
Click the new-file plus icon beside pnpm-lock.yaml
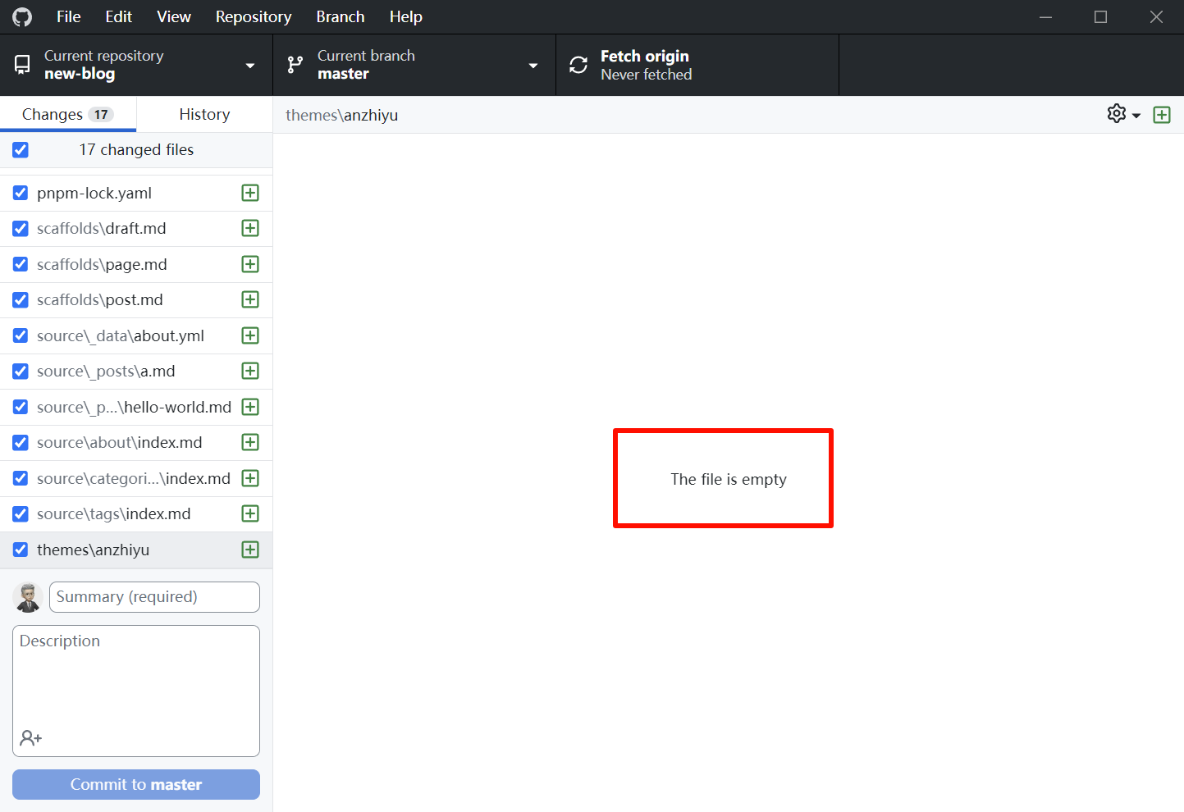[249, 192]
